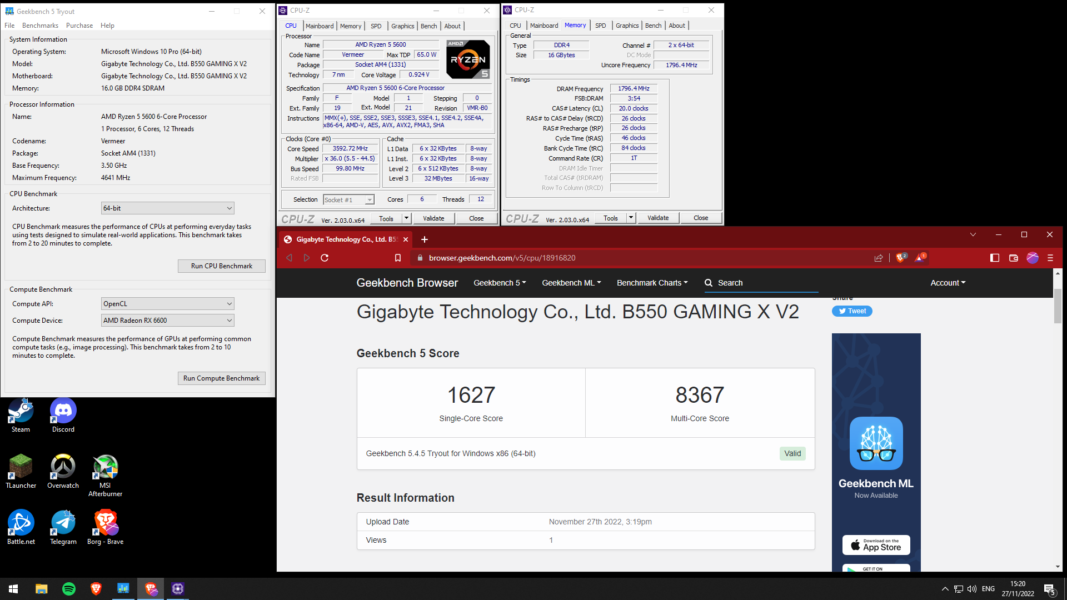This screenshot has height=600, width=1067.
Task: Bookmark the current page in Brave
Action: point(398,258)
